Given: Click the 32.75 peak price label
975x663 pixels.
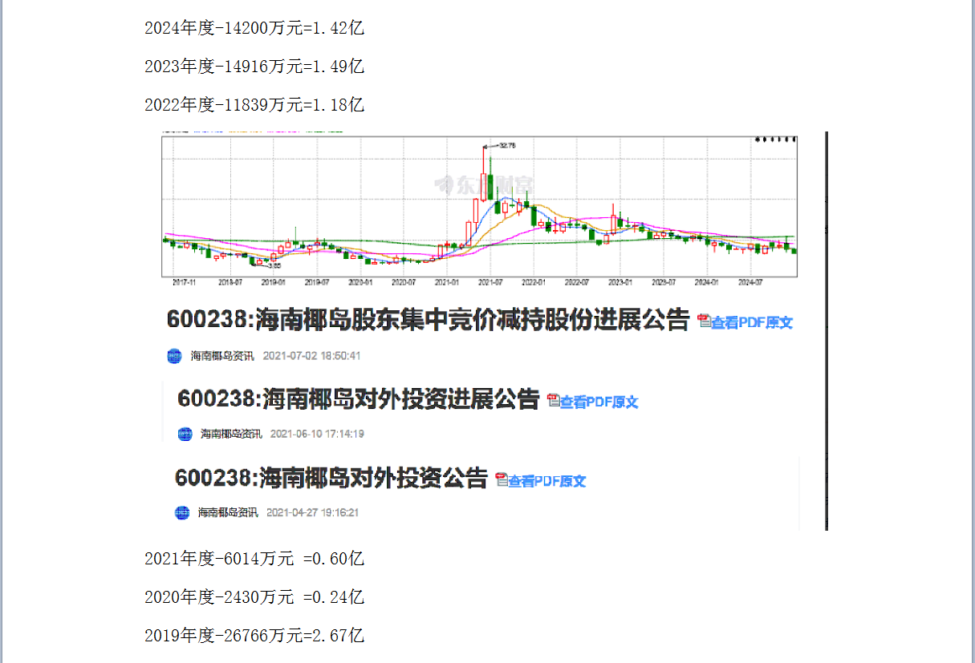Looking at the screenshot, I should point(507,145).
